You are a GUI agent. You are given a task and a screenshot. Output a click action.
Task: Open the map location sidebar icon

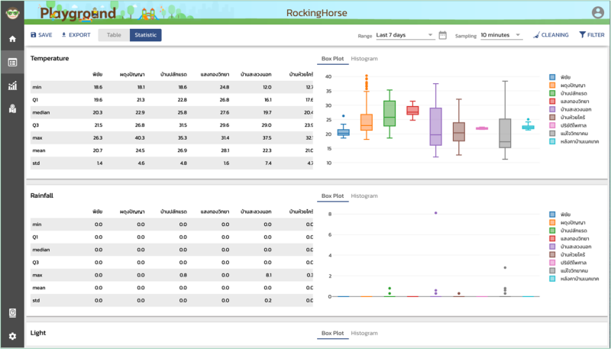[x=12, y=110]
